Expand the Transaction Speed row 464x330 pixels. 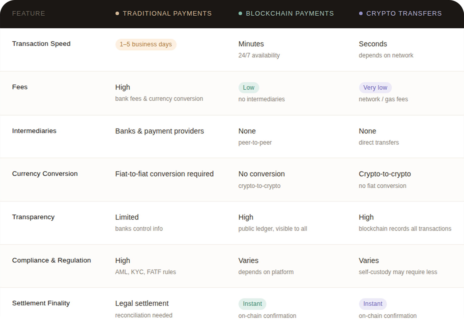pos(41,44)
